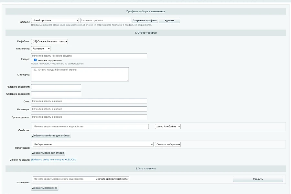The height and width of the screenshot is (194, 291).
Task: Click the Удалить button beside Сохранить профиль
Action: (169, 20)
